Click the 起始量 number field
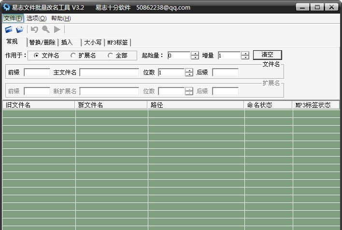This screenshot has height=230, width=342. click(179, 56)
